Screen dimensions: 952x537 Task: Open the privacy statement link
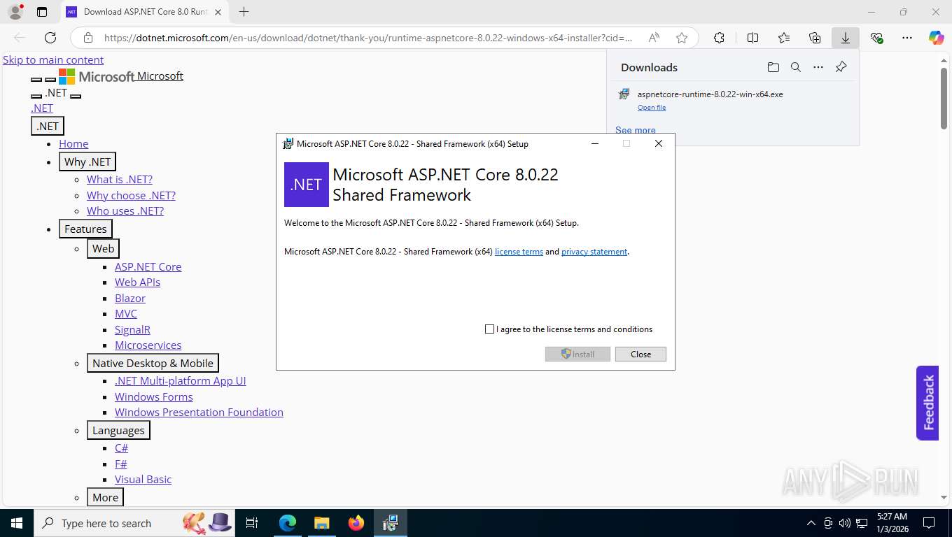click(594, 252)
